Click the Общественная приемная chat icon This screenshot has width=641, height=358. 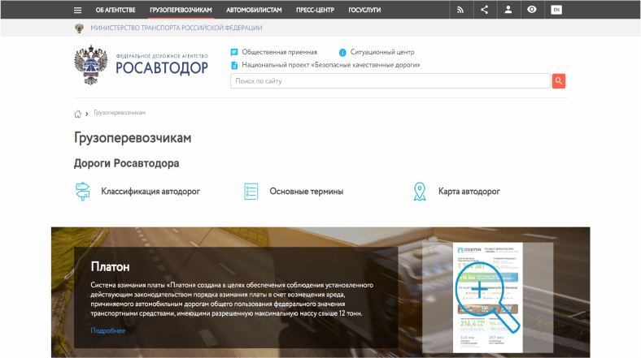click(234, 52)
